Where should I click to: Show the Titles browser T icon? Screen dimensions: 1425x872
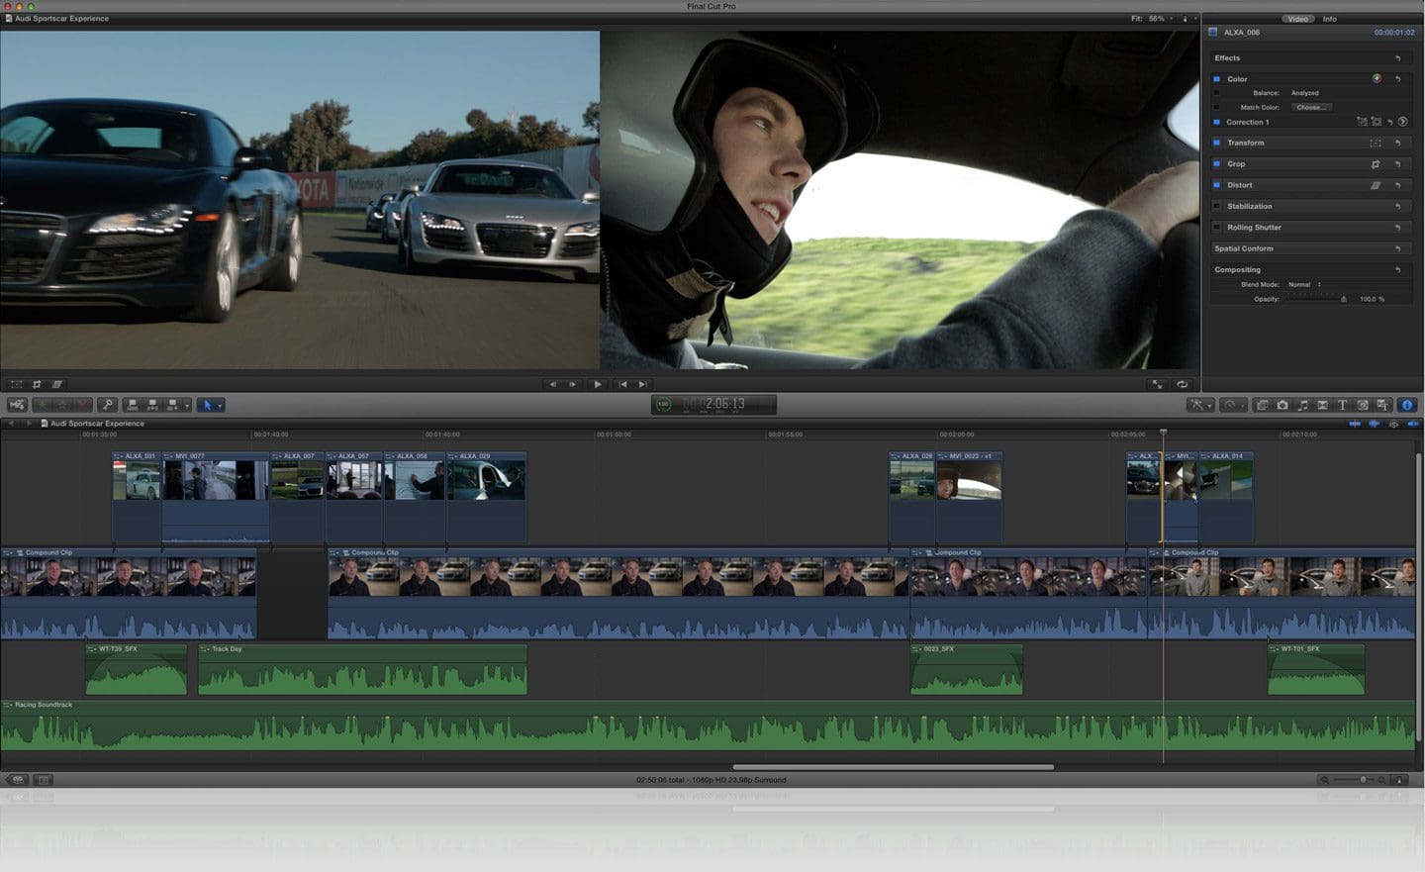1342,405
